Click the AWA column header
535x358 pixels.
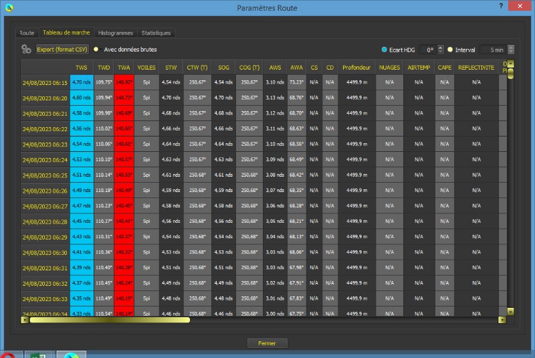(x=296, y=67)
